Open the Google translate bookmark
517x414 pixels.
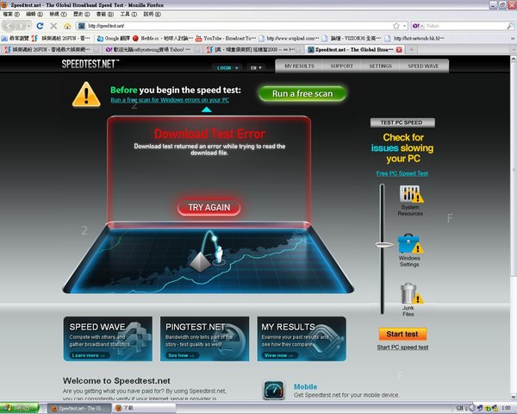tap(114, 38)
